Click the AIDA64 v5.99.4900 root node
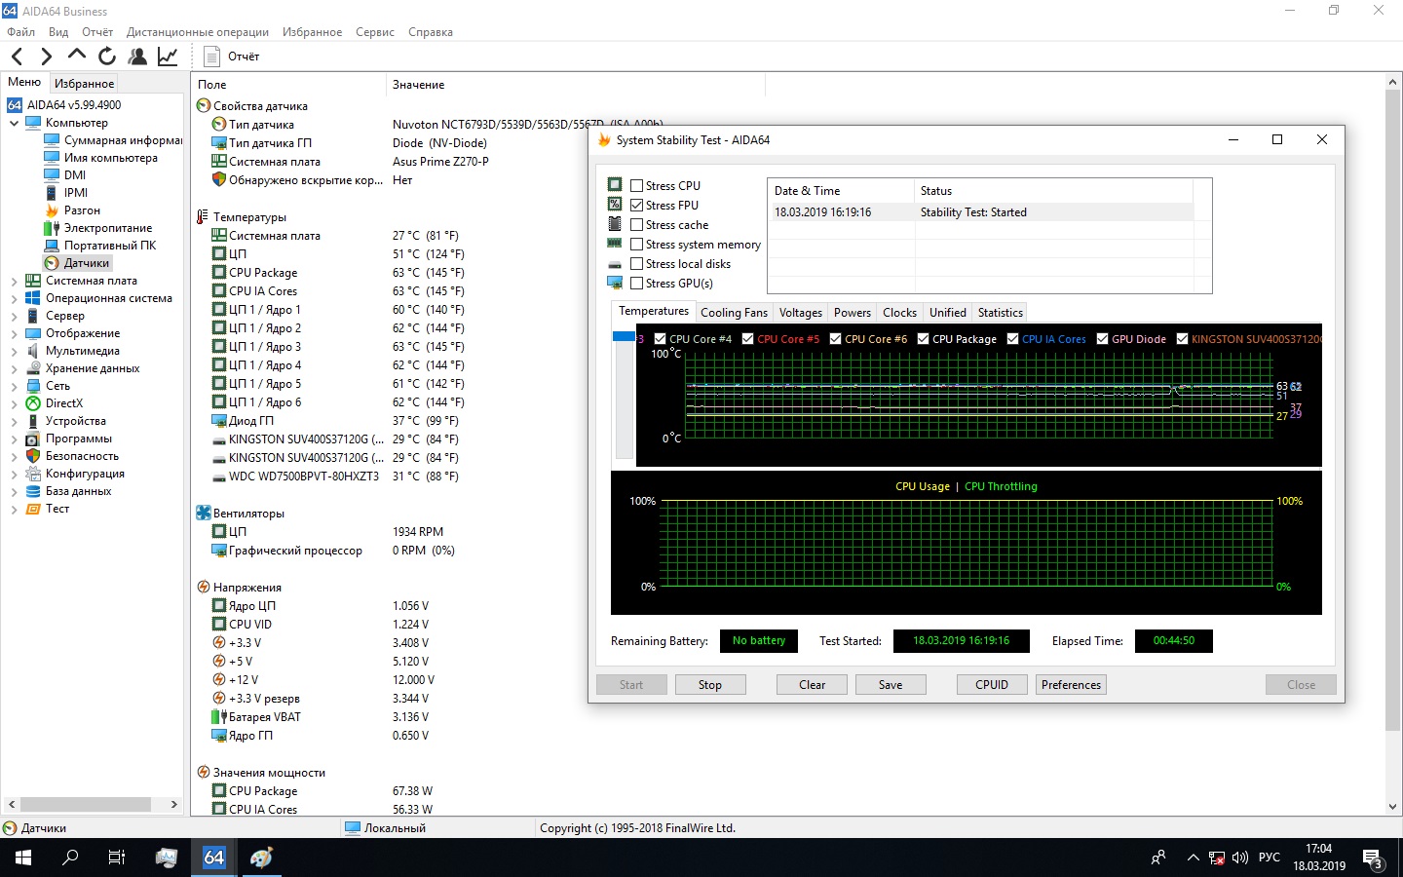The image size is (1403, 877). pyautogui.click(x=74, y=105)
